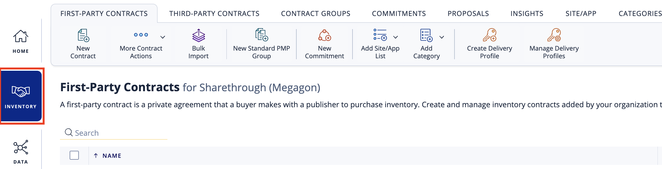Sort by the NAME column header

[112, 156]
